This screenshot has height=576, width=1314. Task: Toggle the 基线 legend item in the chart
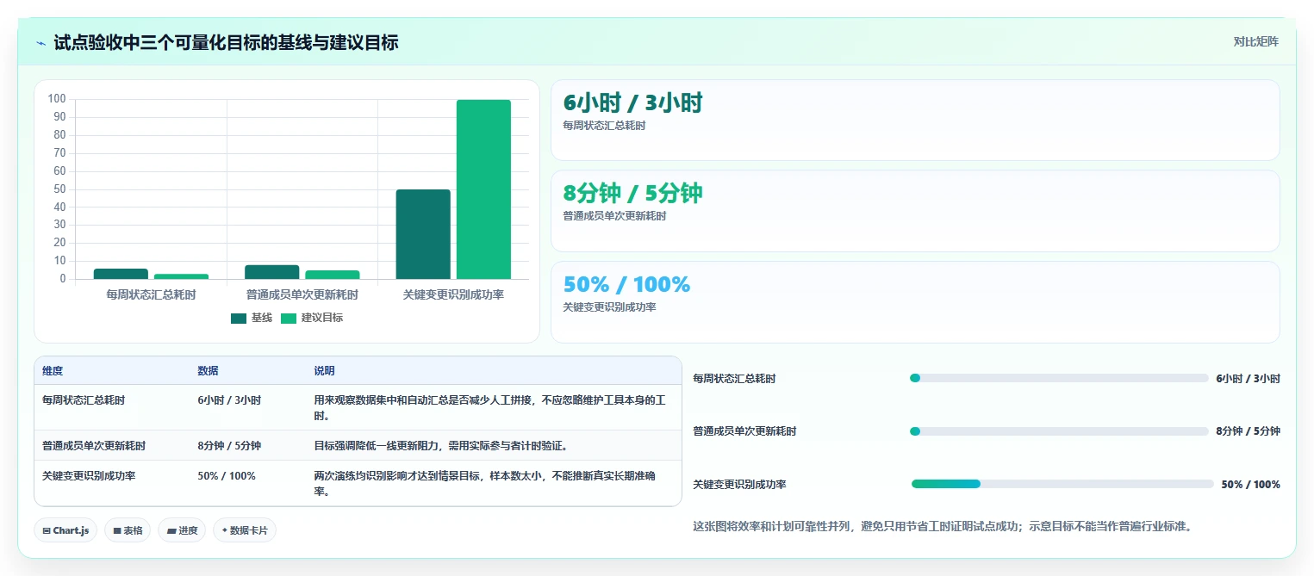252,318
